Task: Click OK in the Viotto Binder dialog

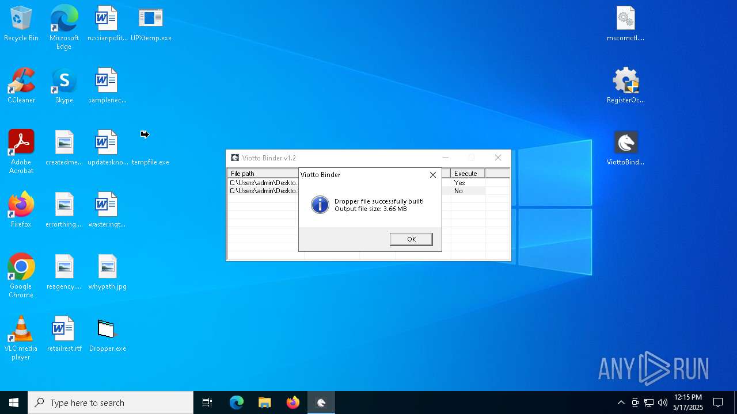Action: tap(411, 239)
